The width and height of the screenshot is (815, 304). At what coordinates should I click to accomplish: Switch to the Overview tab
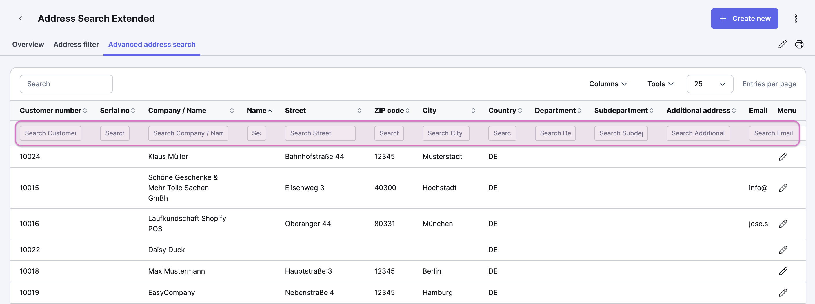(28, 45)
